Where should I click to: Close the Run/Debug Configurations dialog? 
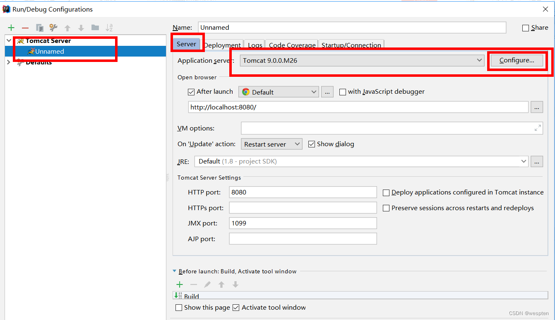pos(545,9)
